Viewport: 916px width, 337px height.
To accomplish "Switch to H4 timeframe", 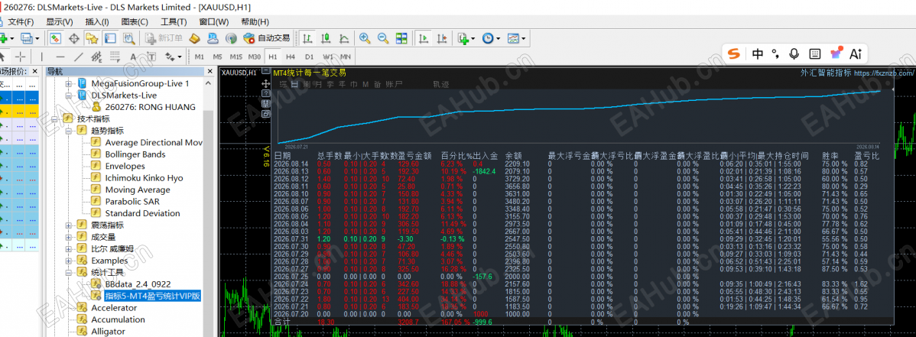I will 291,57.
